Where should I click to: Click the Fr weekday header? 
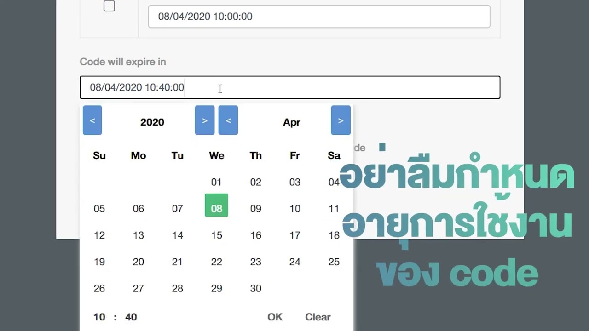click(295, 155)
